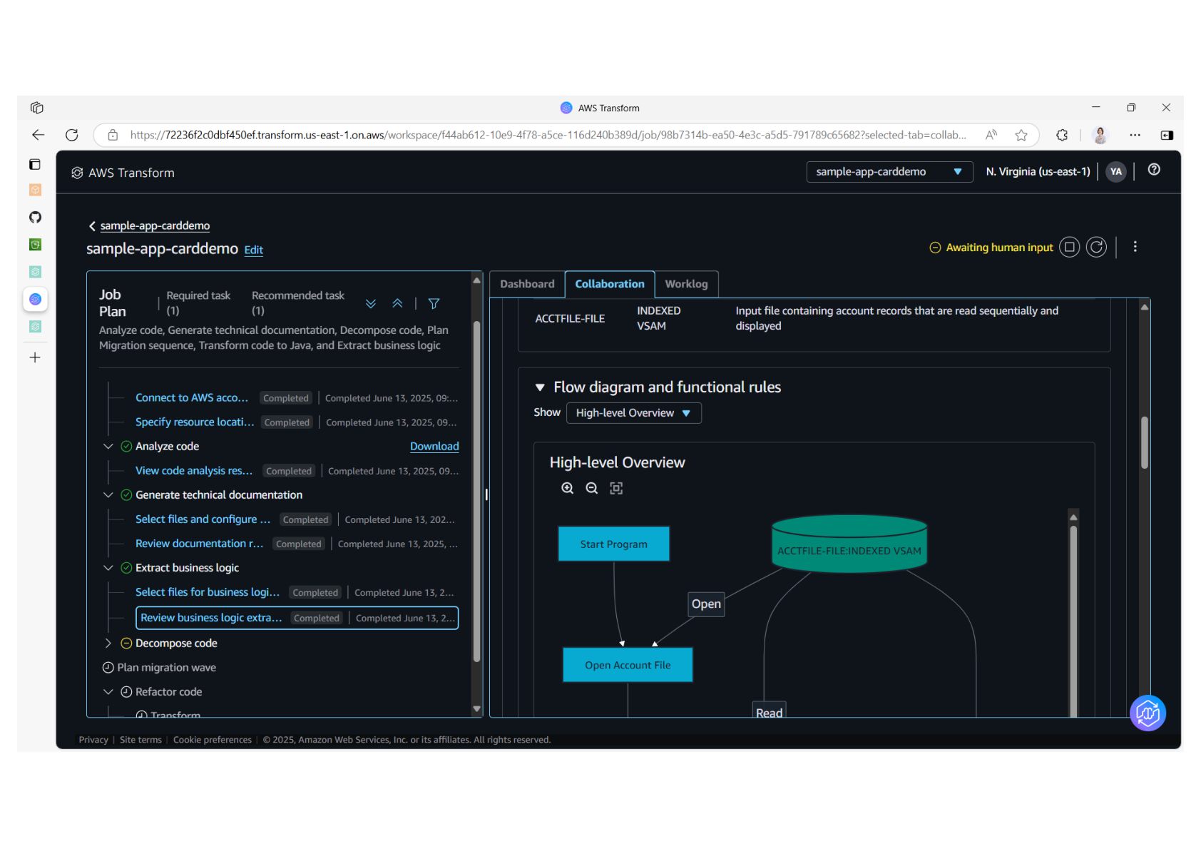1201x849 pixels.
Task: Expand all Job Plan tasks
Action: (371, 303)
